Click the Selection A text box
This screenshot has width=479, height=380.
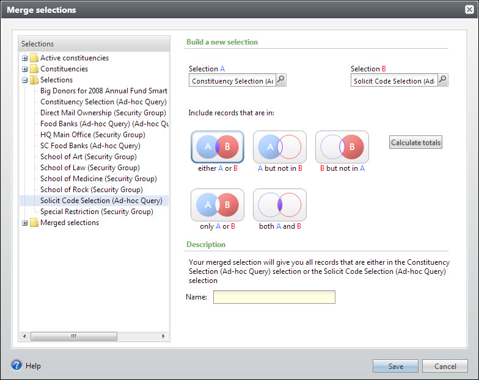(232, 81)
